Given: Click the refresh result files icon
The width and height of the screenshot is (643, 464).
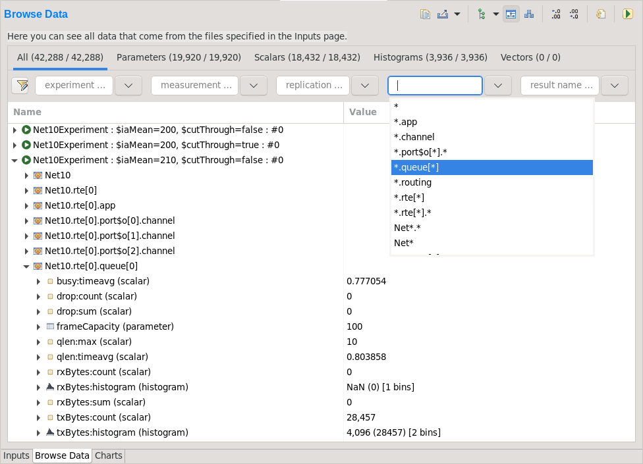Looking at the screenshot, I should click(x=601, y=14).
